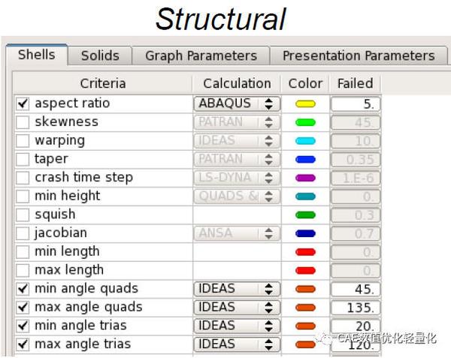
Task: Open the Graph Parameters tab
Action: pyautogui.click(x=201, y=56)
